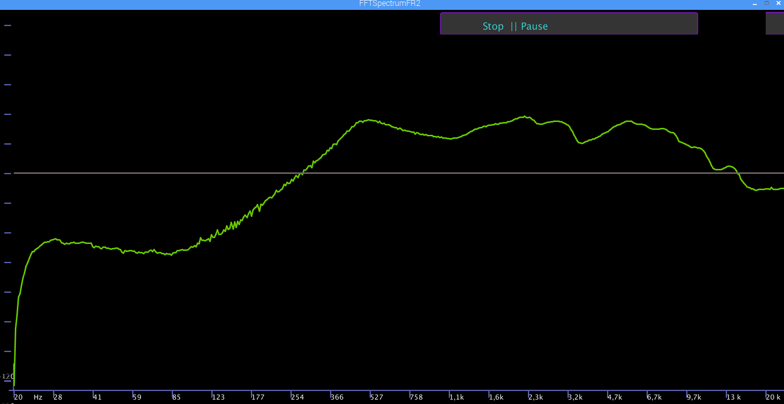The width and height of the screenshot is (784, 404).
Task: Close the FFTSpectrumFR2 window
Action: pos(778,3)
